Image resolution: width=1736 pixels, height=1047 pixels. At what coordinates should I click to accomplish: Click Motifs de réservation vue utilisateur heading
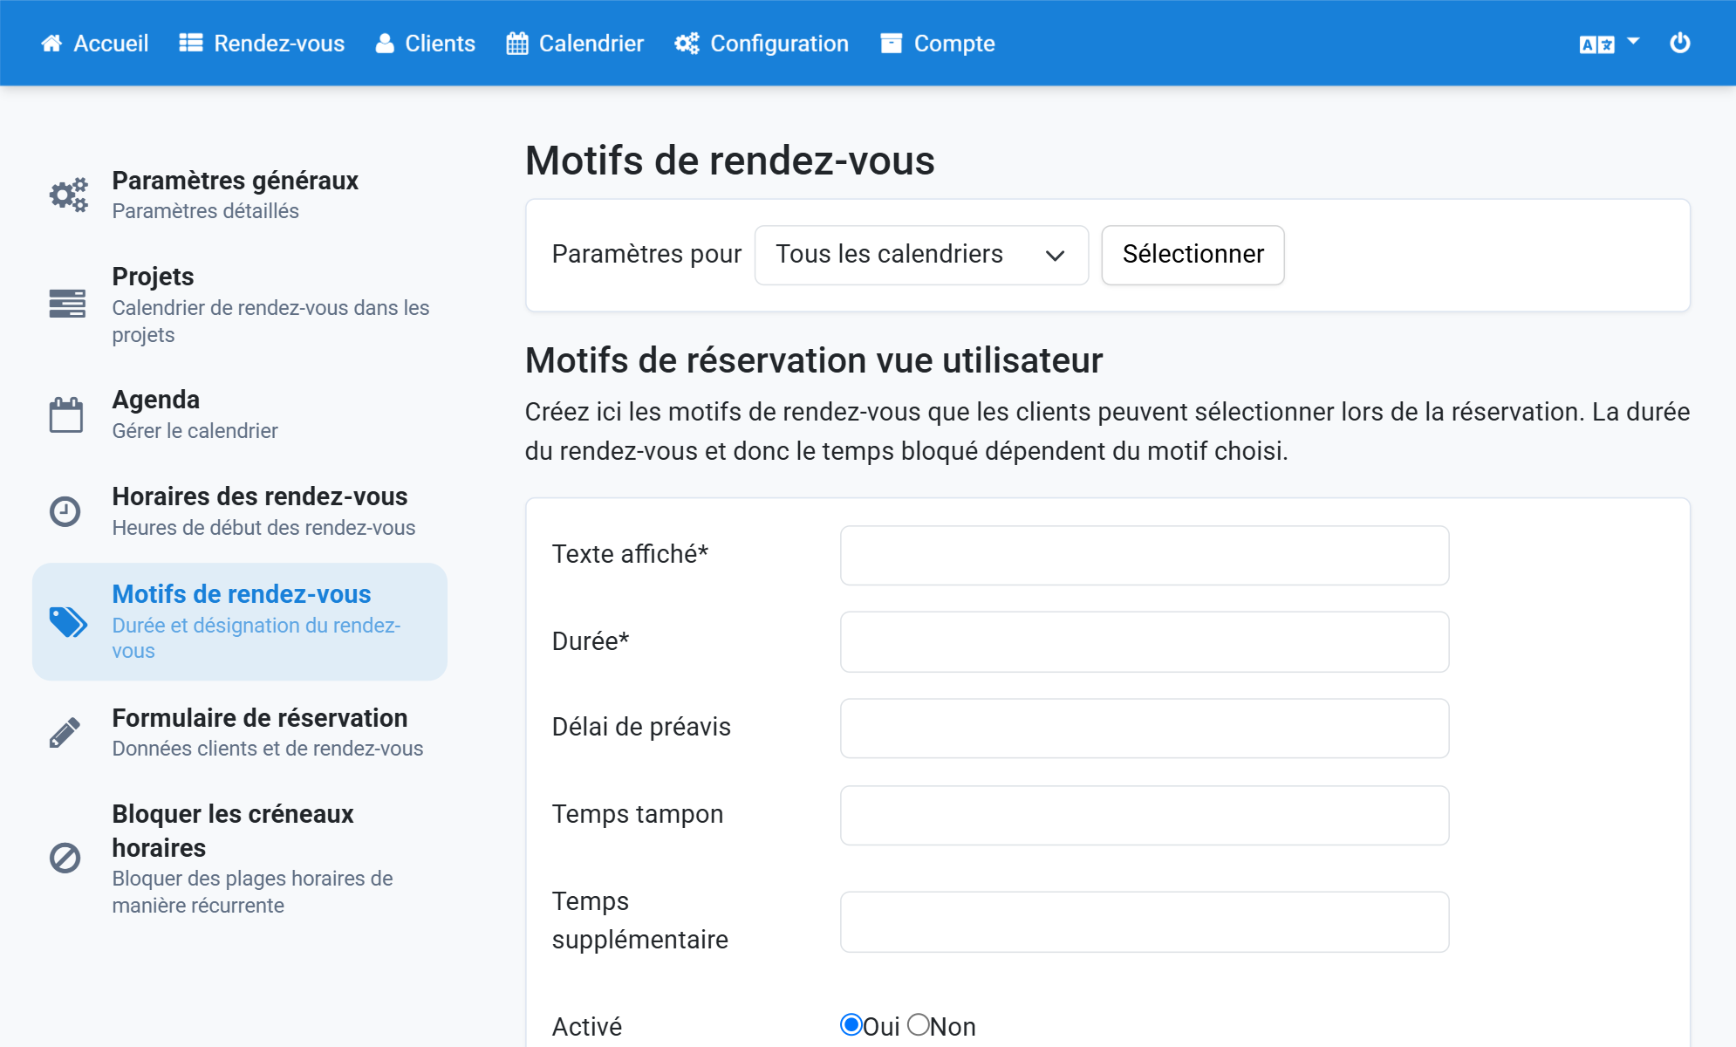click(x=814, y=360)
